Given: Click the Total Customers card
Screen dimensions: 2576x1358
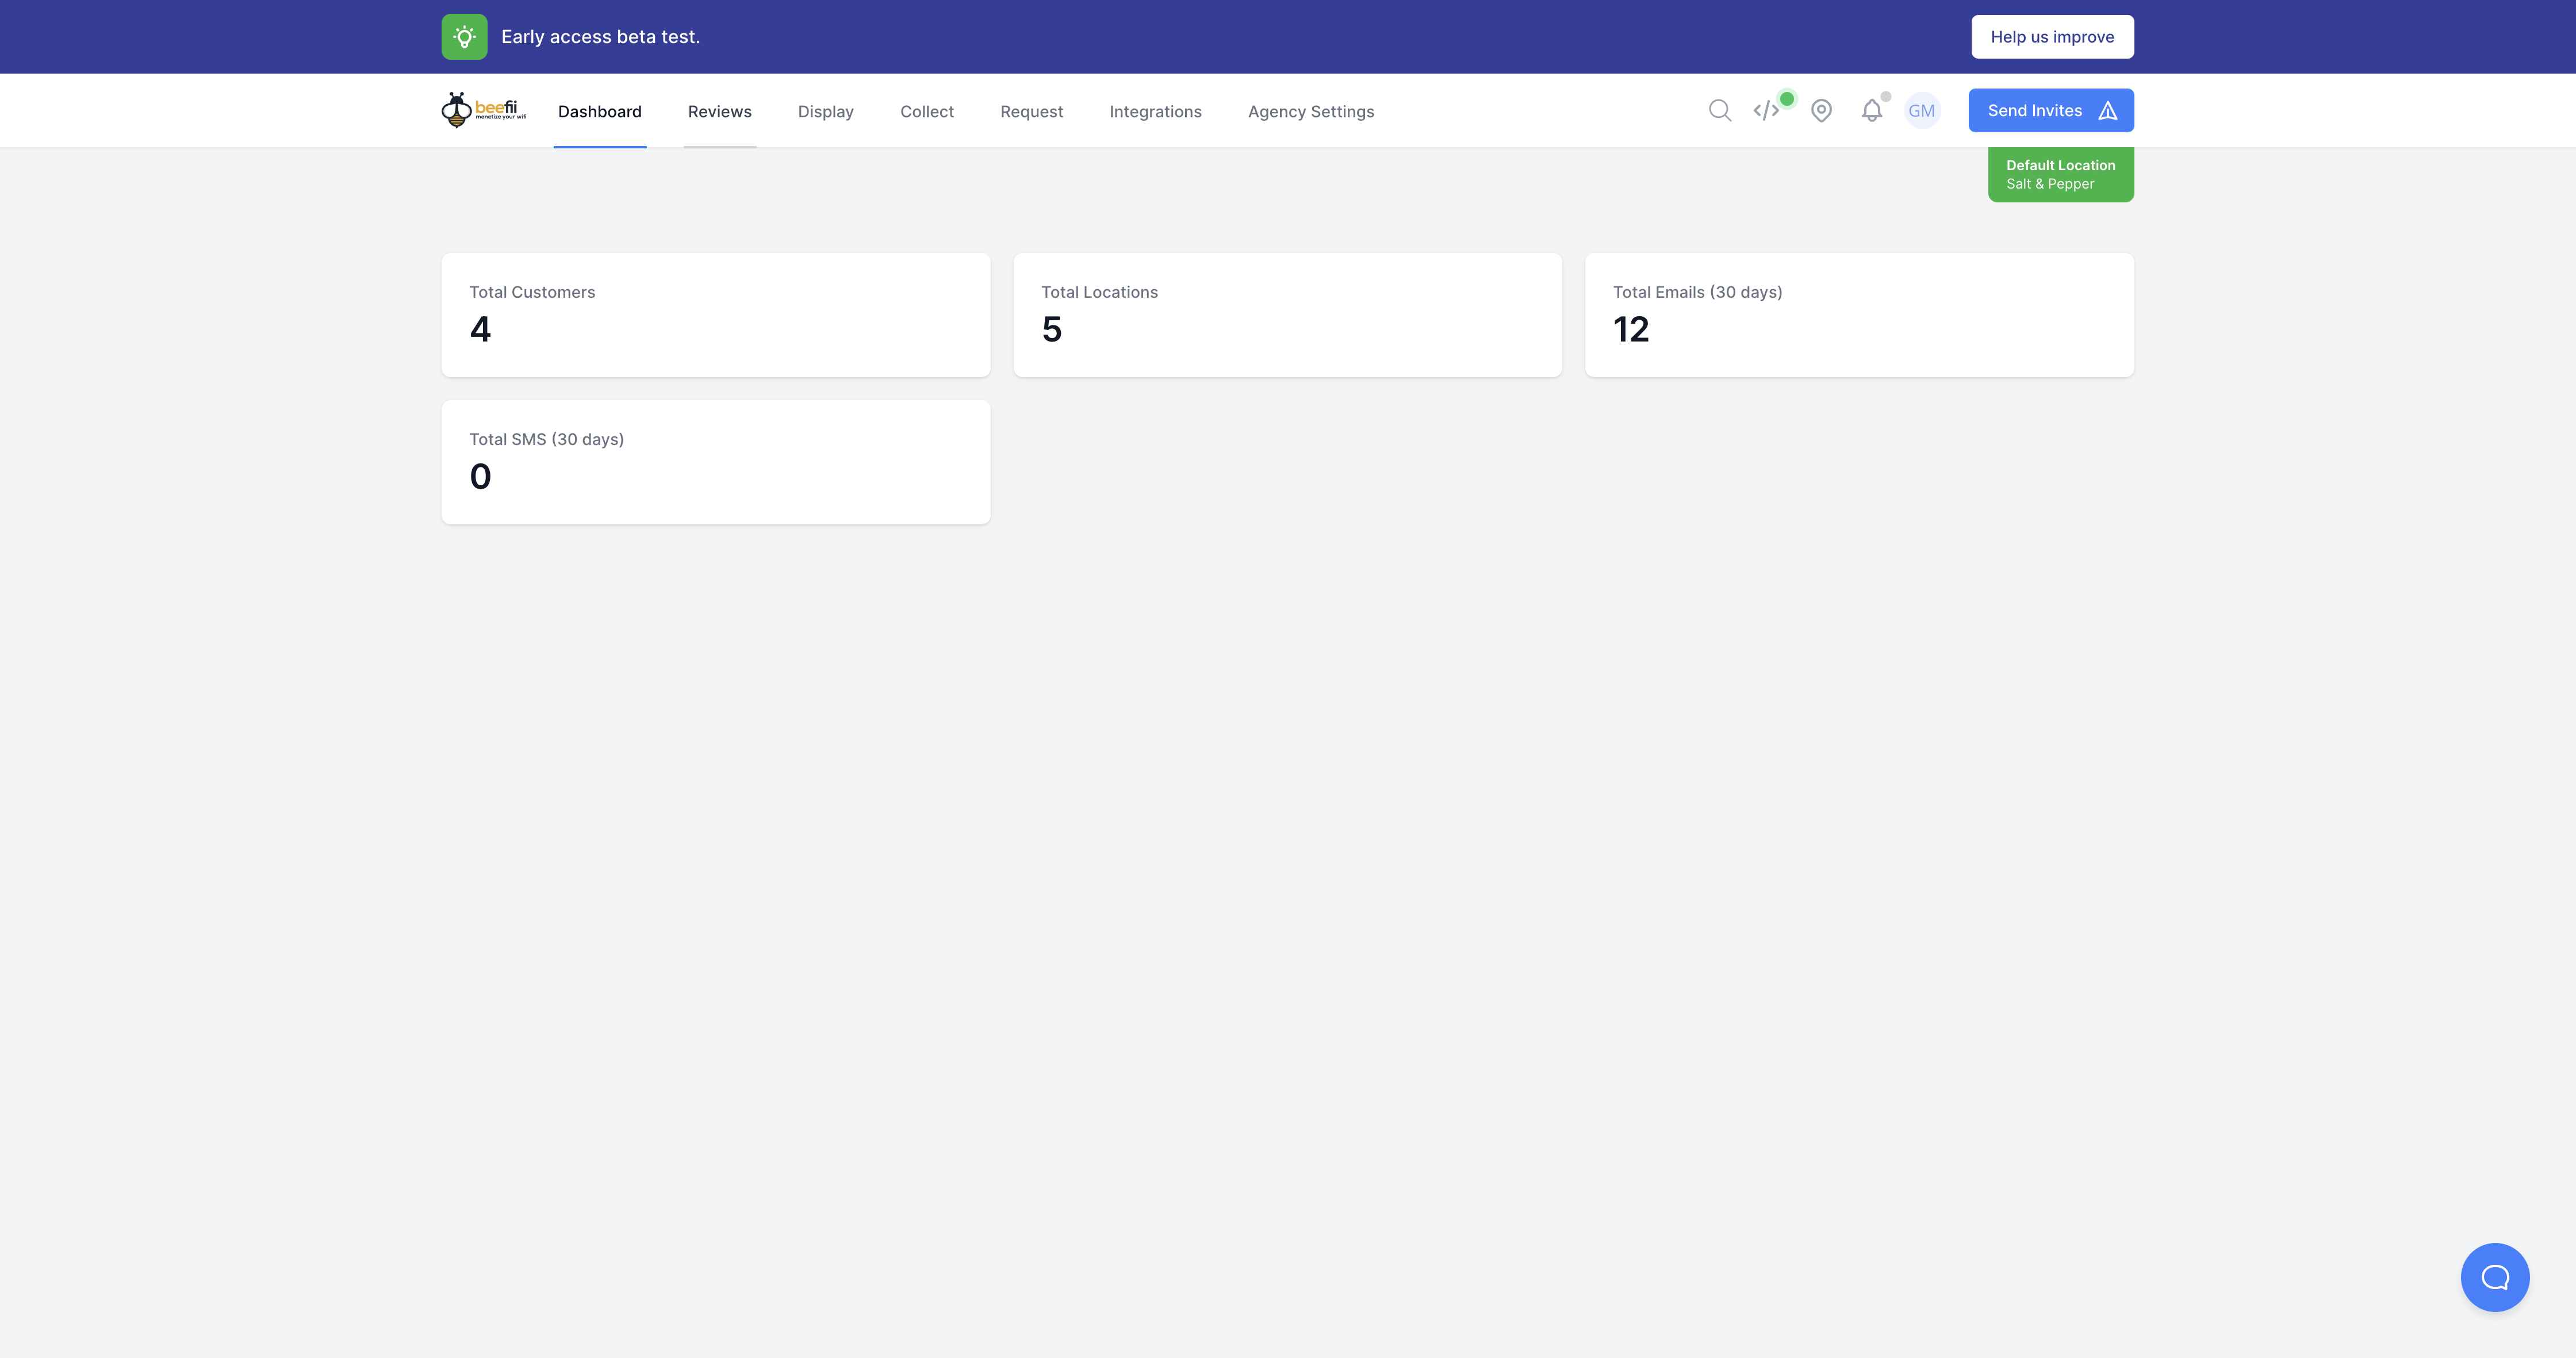Looking at the screenshot, I should point(715,315).
